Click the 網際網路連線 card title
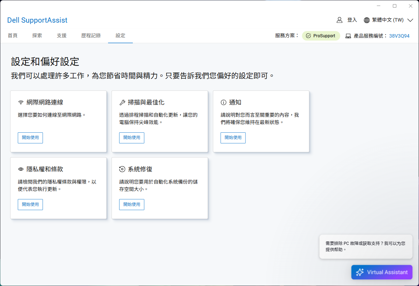 coord(45,102)
